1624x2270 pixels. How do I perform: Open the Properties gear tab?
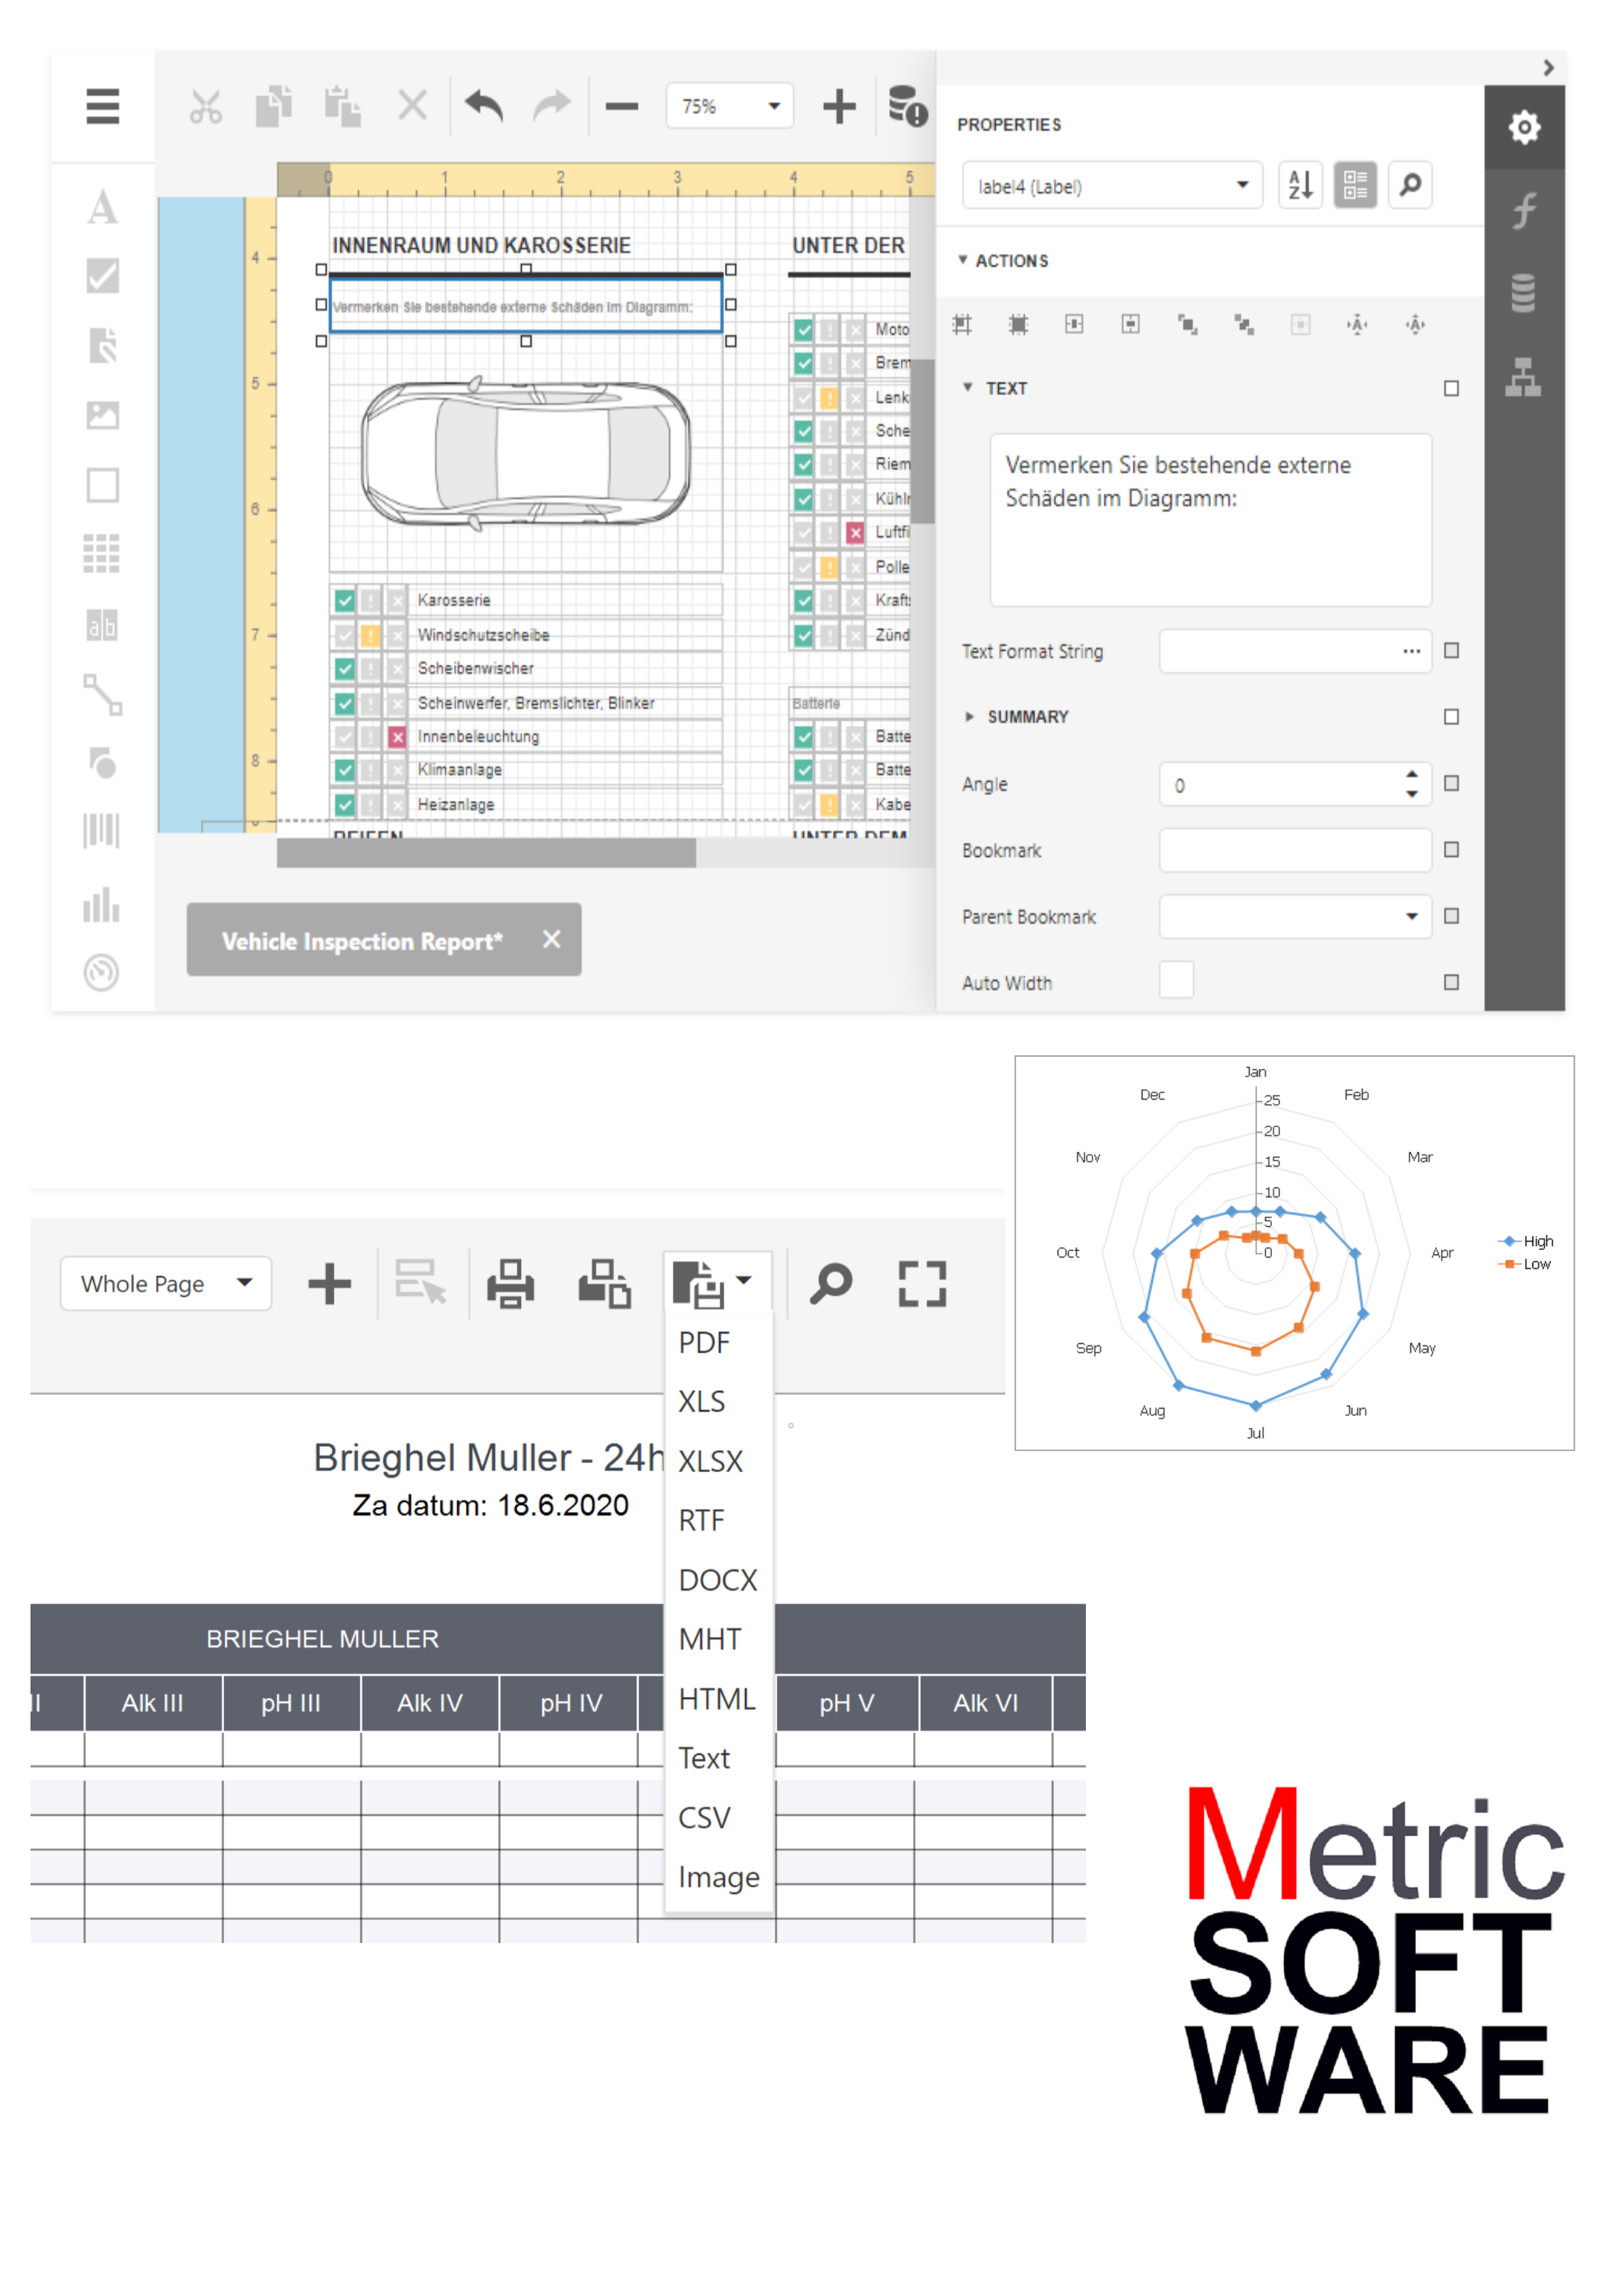pos(1524,127)
